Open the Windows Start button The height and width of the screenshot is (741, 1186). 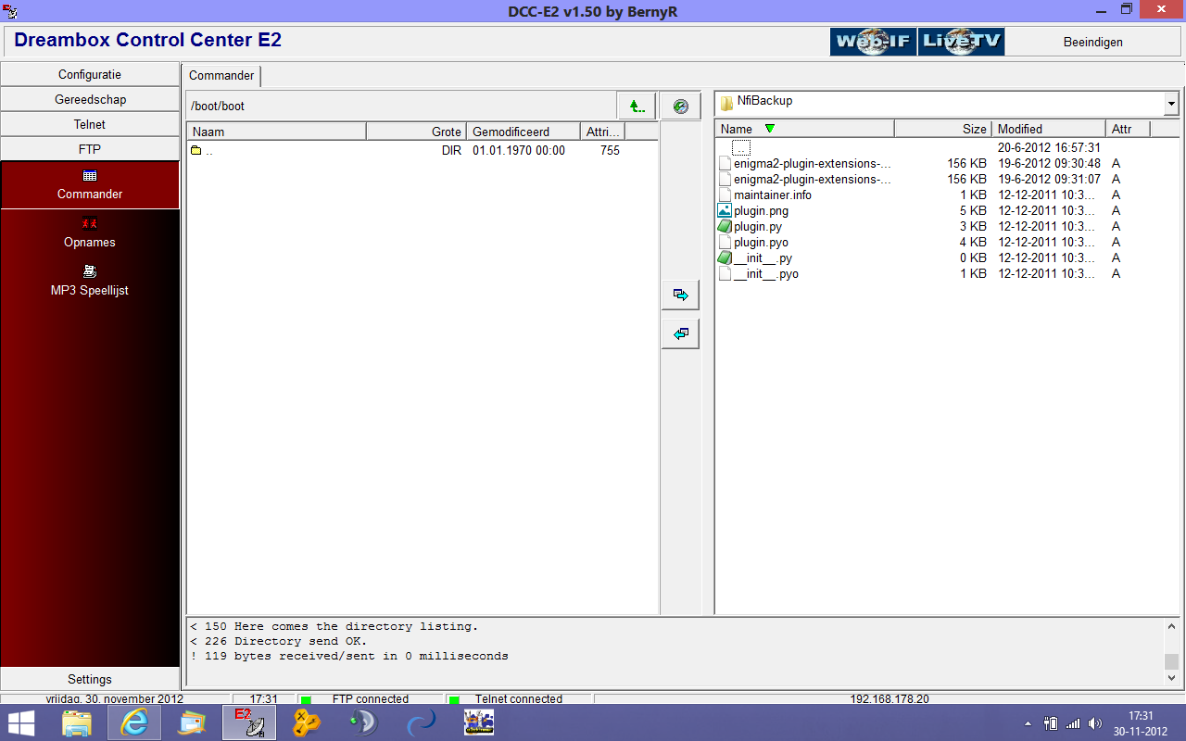21,722
